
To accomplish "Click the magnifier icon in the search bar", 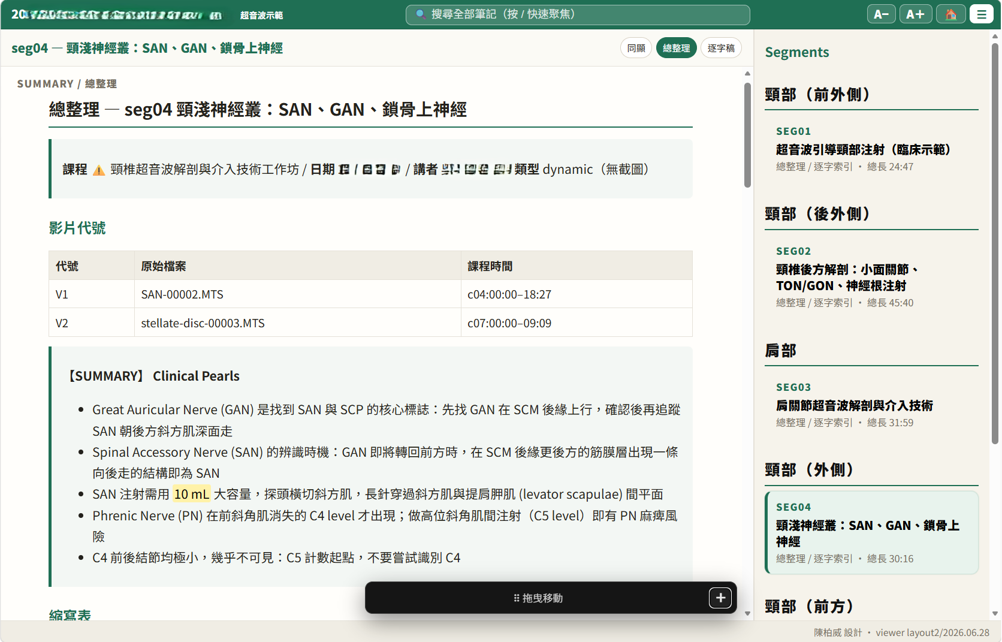I will [421, 14].
